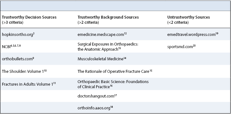Select the Musculoskeletal Medicine entry
The image size is (231, 119).
(x=102, y=59)
